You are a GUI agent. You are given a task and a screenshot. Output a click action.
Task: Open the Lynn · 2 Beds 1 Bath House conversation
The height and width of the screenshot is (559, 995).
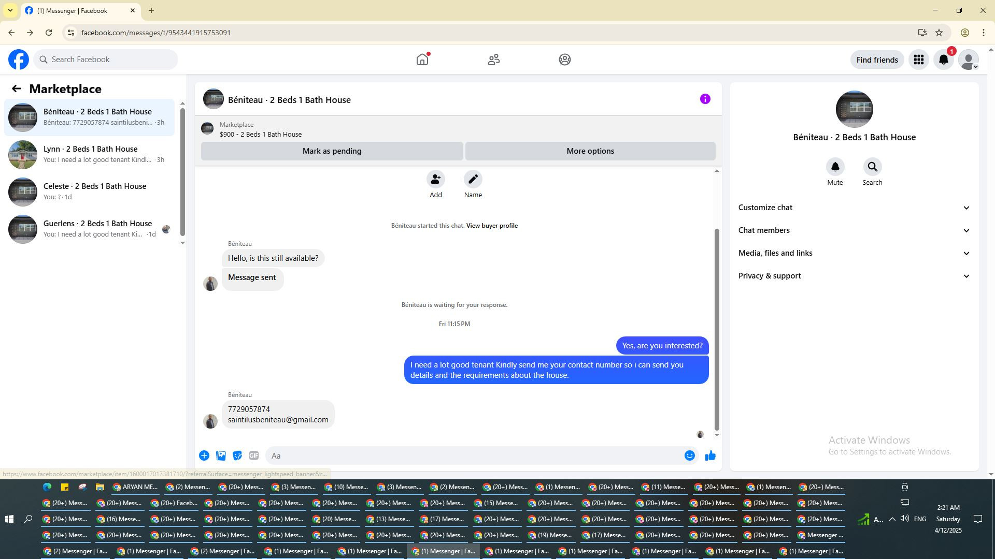click(89, 155)
